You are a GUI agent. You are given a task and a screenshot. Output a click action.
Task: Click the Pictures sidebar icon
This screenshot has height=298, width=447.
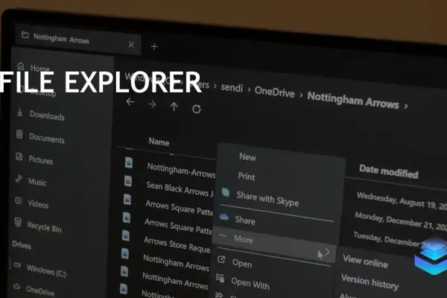coord(19,156)
